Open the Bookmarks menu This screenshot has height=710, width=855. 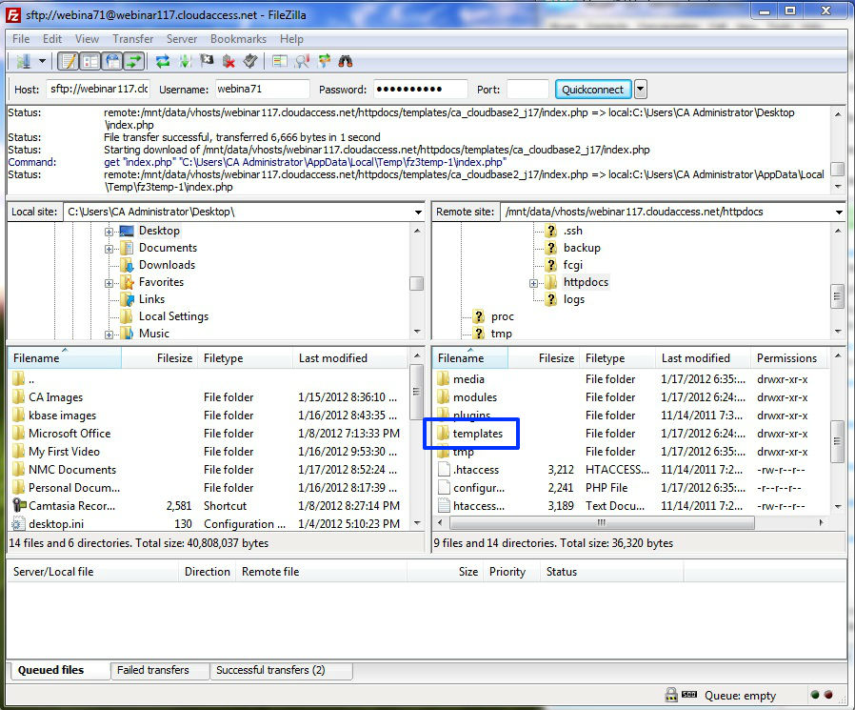coord(238,39)
